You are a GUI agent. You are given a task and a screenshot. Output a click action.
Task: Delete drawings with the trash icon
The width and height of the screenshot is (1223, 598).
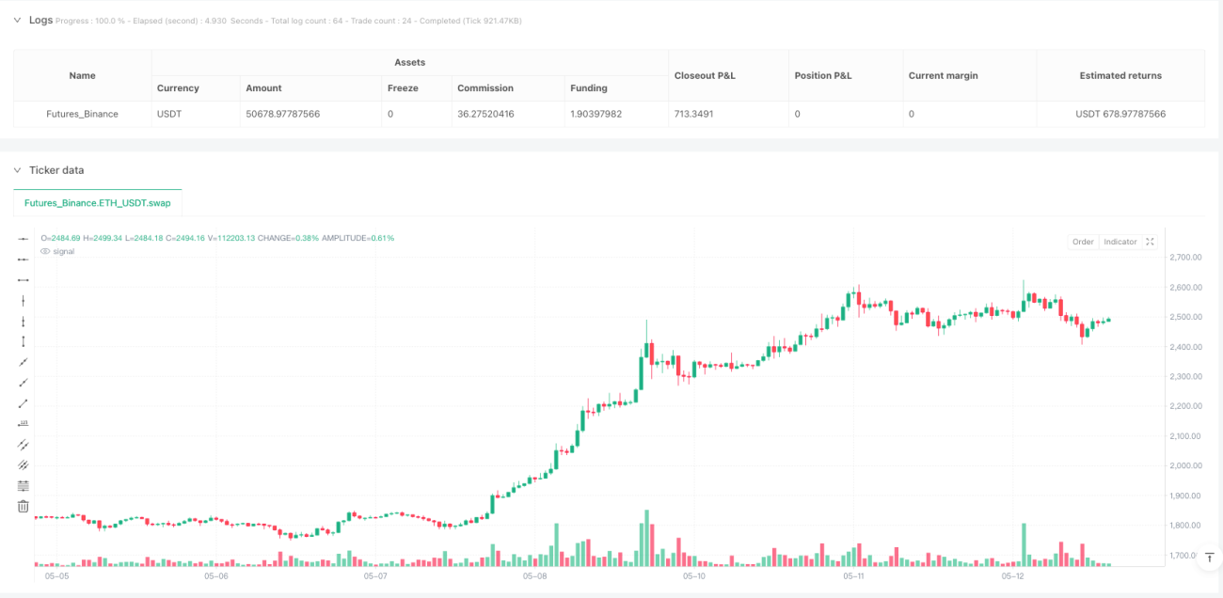24,506
